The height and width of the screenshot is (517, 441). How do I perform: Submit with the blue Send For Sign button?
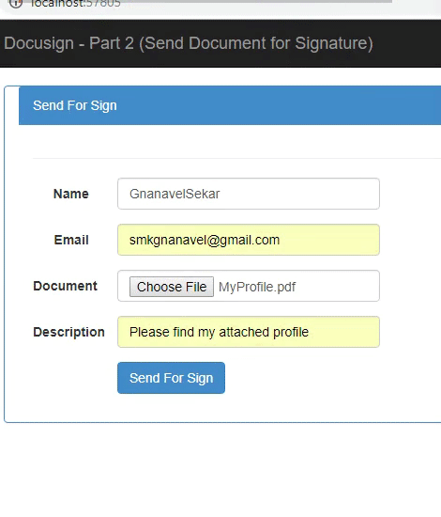pos(171,378)
